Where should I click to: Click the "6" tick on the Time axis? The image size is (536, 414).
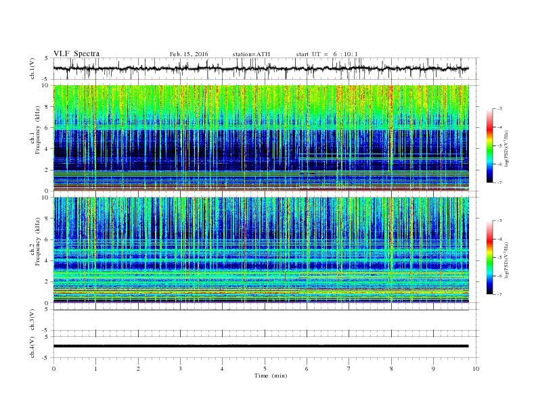point(307,369)
